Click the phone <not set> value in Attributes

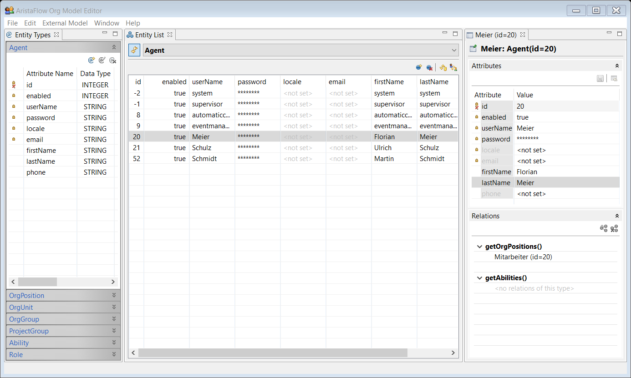click(531, 194)
